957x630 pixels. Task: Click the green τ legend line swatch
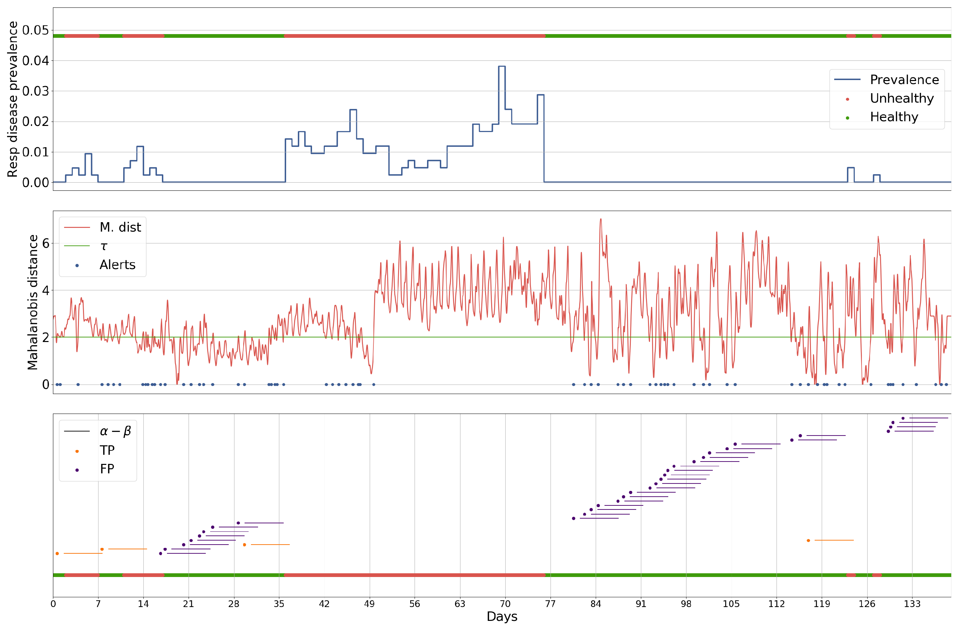tap(77, 246)
